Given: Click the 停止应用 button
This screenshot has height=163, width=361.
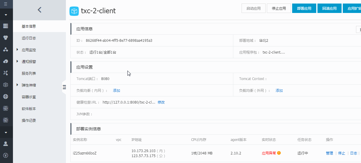Looking at the screenshot, I should point(279,9).
